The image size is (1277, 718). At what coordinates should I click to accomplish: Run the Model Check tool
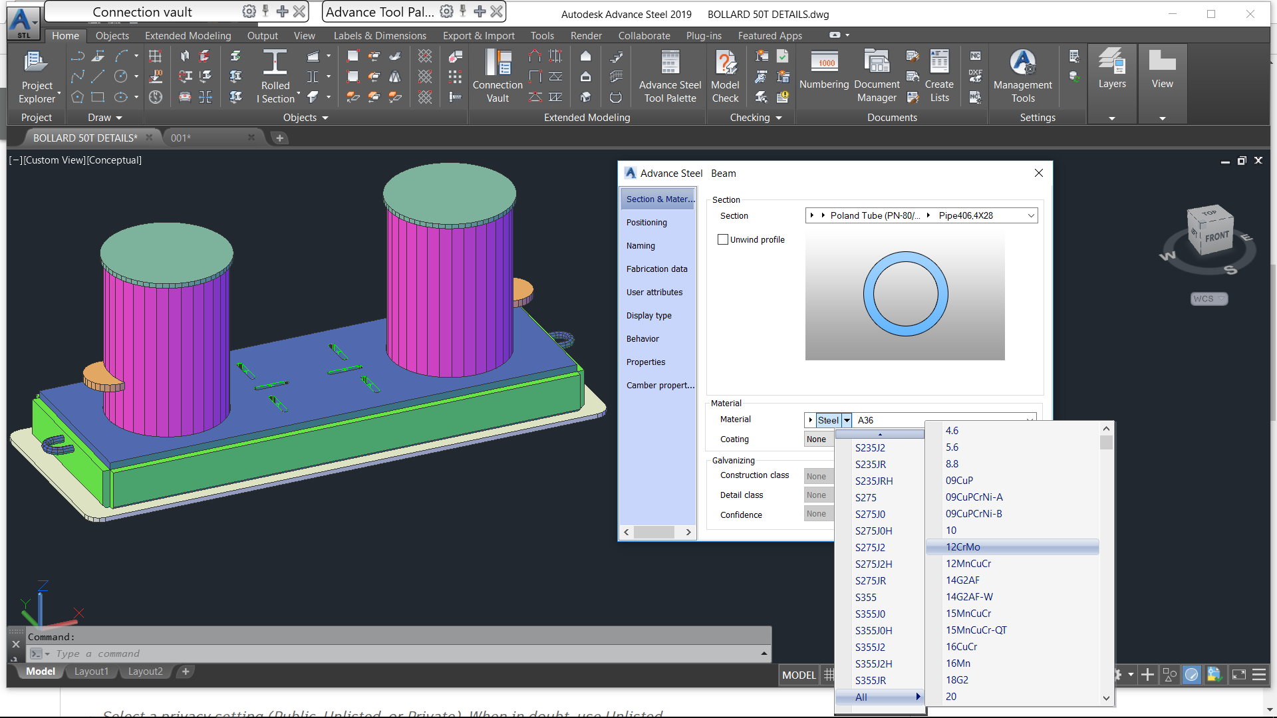point(725,77)
